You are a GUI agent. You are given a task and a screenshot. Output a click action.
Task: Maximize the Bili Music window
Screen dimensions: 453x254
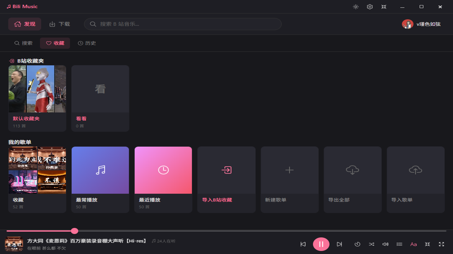tap(422, 7)
